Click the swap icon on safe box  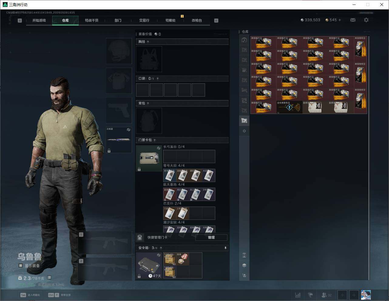click(x=159, y=255)
